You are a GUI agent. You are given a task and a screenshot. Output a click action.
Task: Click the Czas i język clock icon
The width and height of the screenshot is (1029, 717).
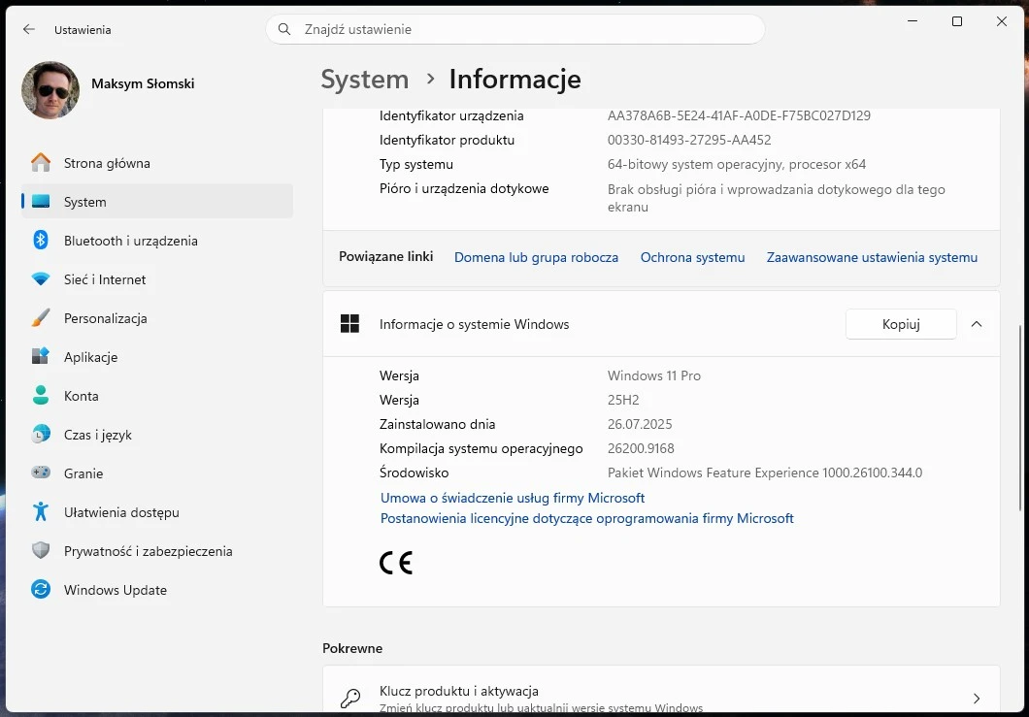41,434
